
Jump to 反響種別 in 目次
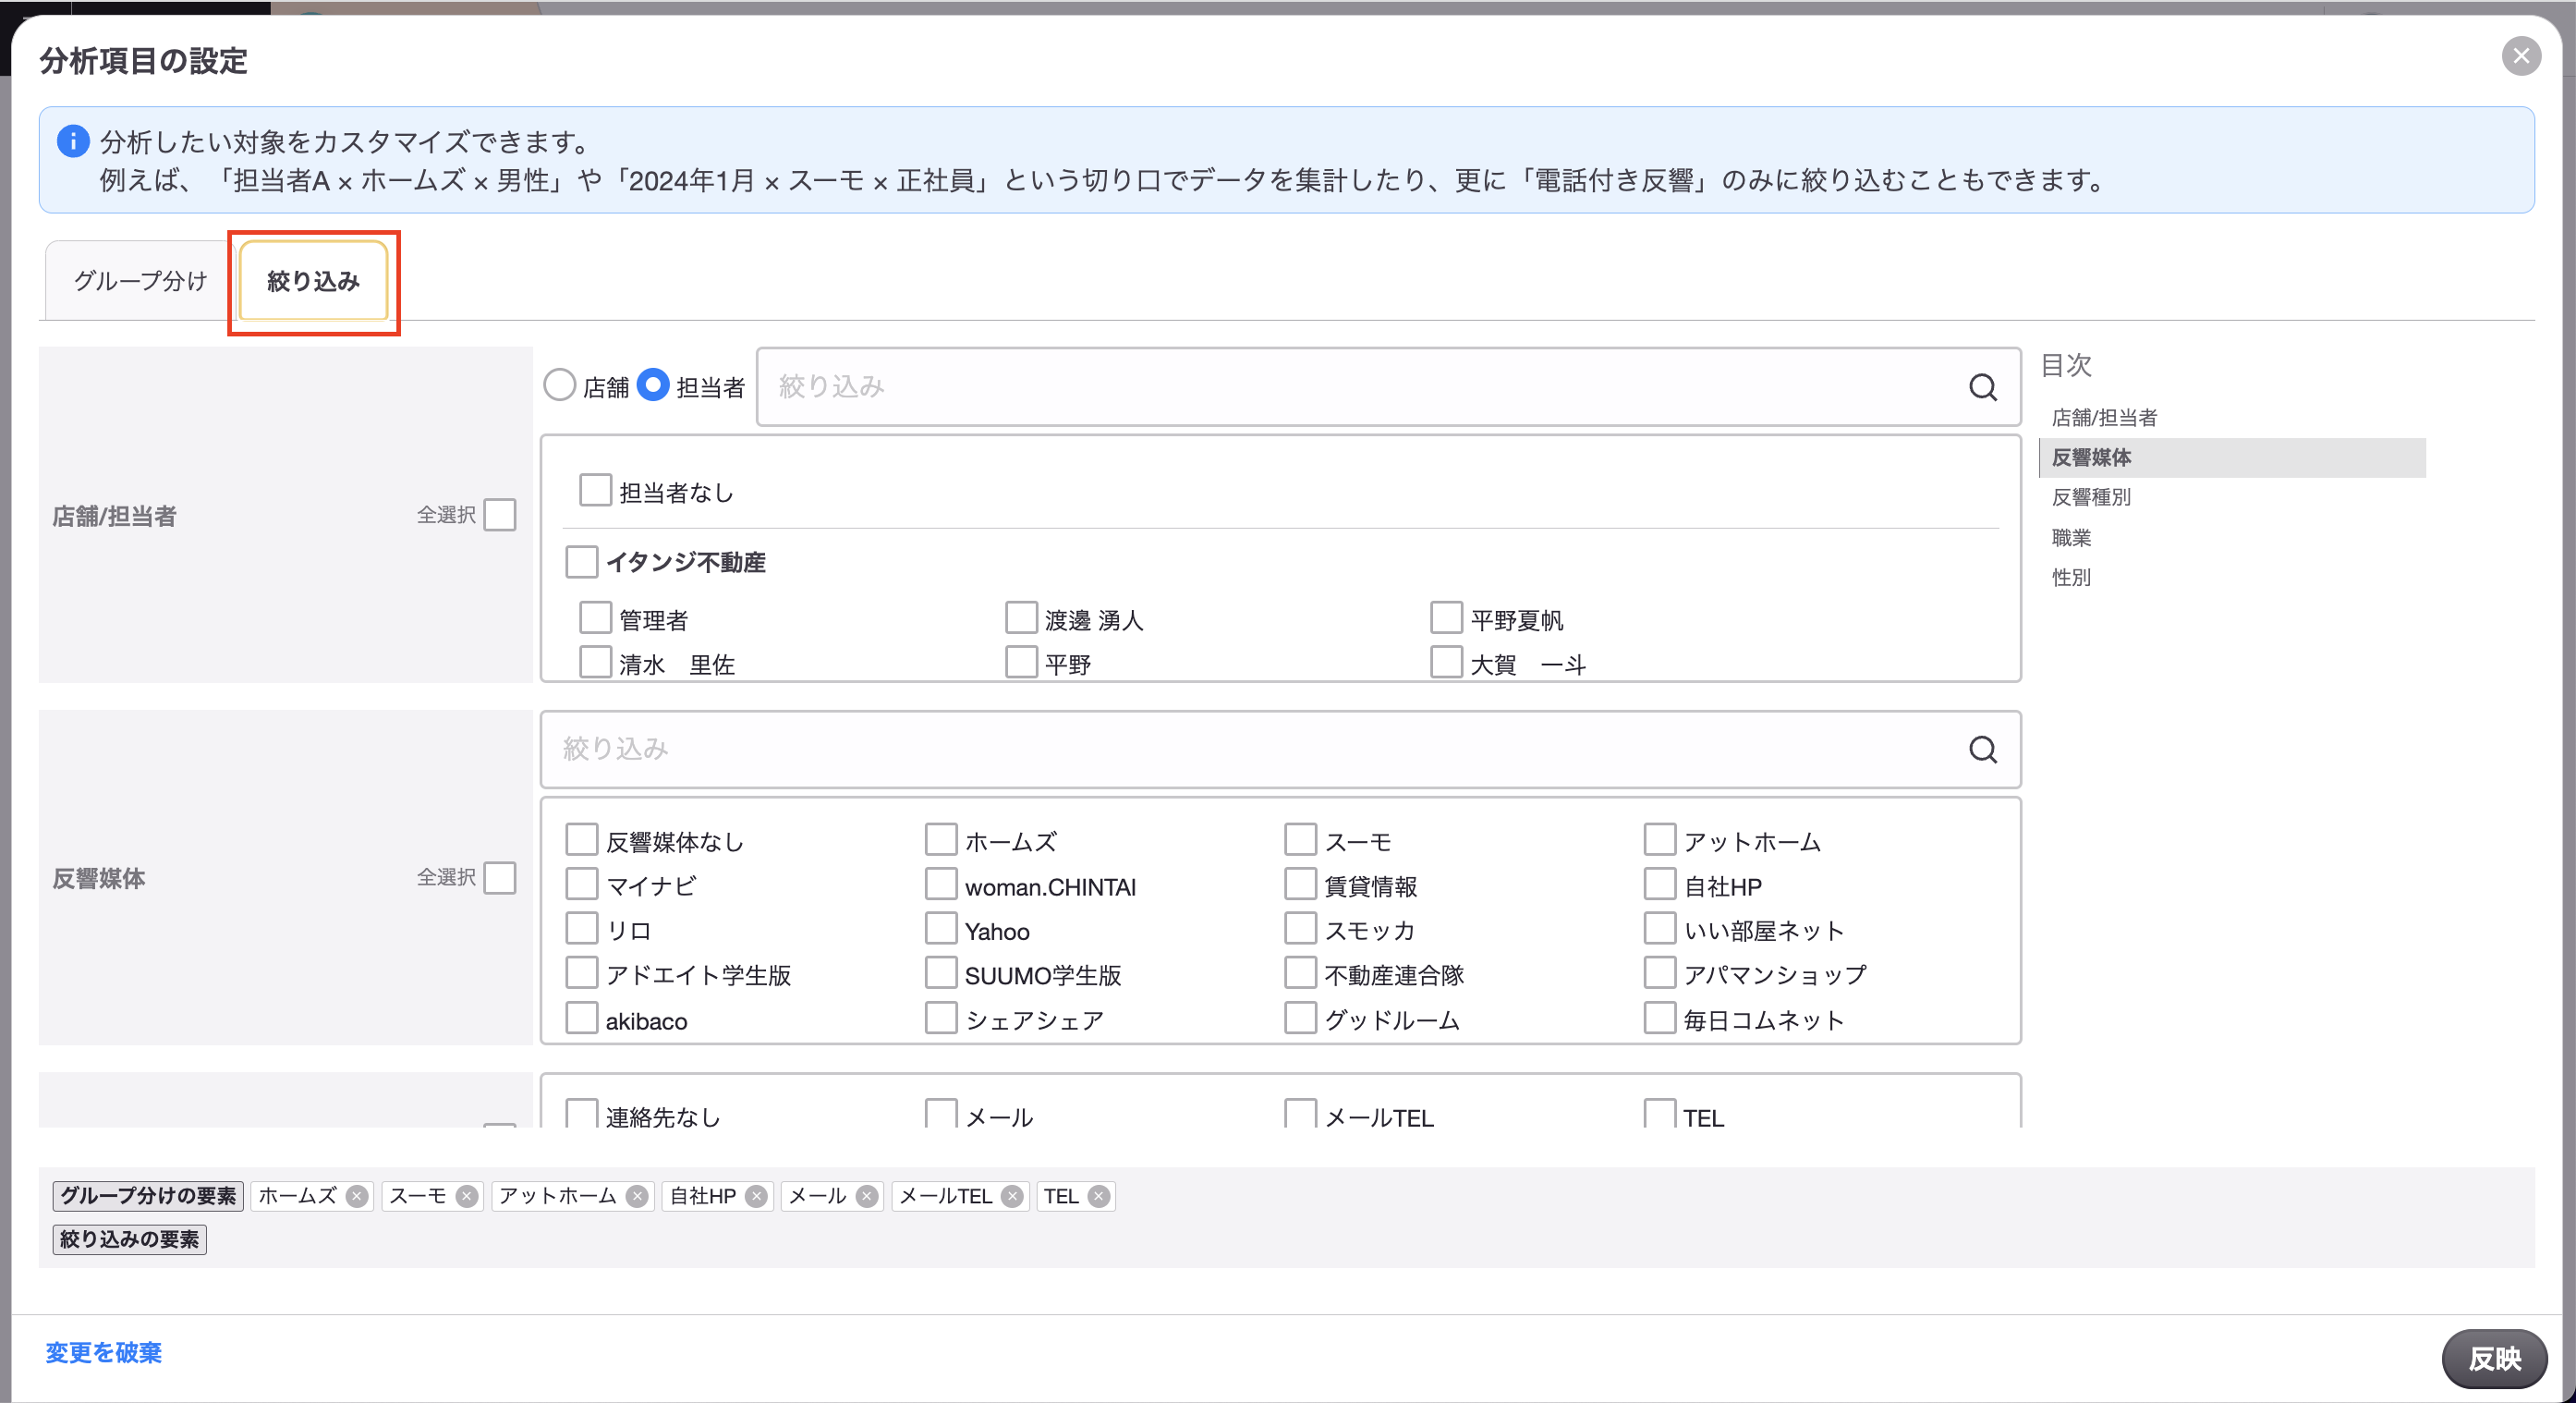pos(2091,497)
